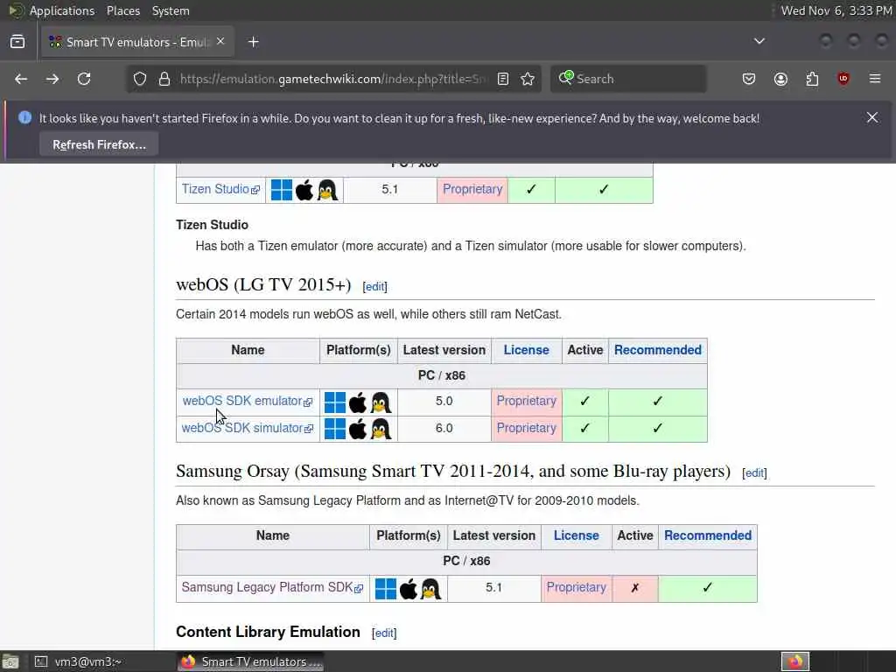This screenshot has height=672, width=896.
Task: Click the Windows icon in Tizen Studio row
Action: 281,190
